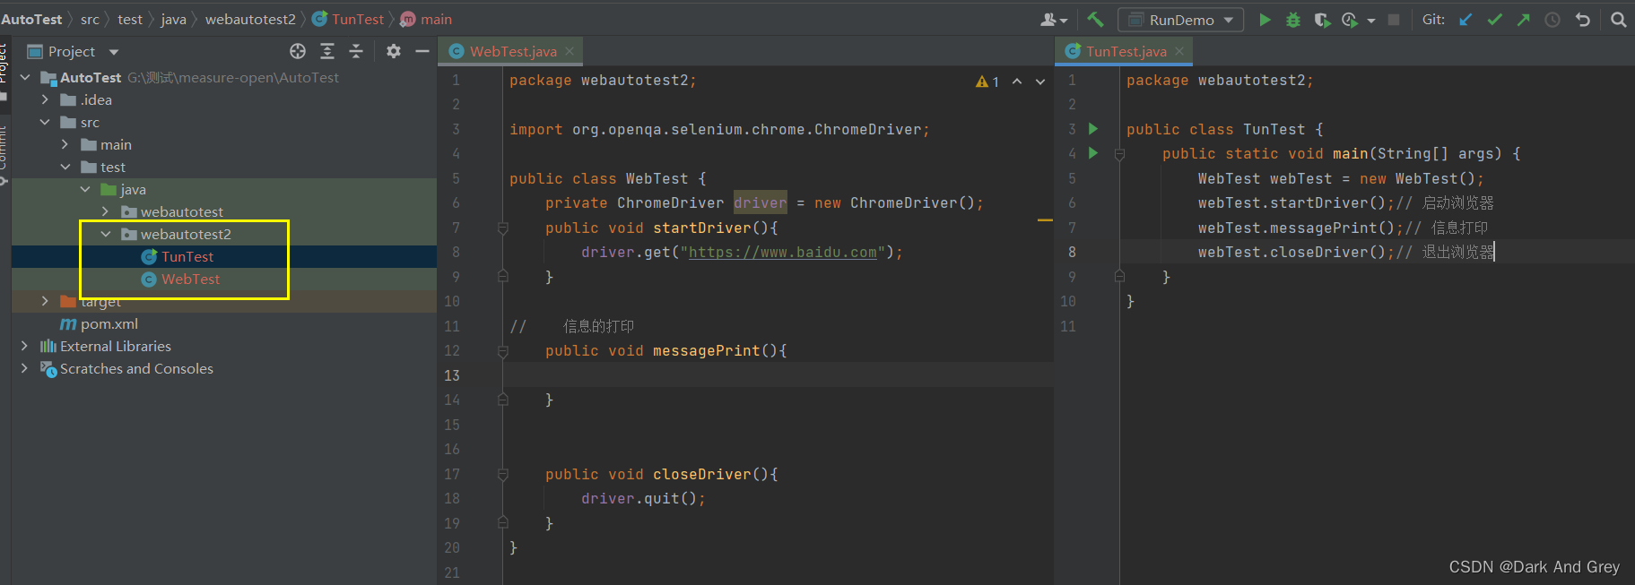Screen dimensions: 1635x585
Task: Go to next highlighted error arrow
Action: point(1040,82)
